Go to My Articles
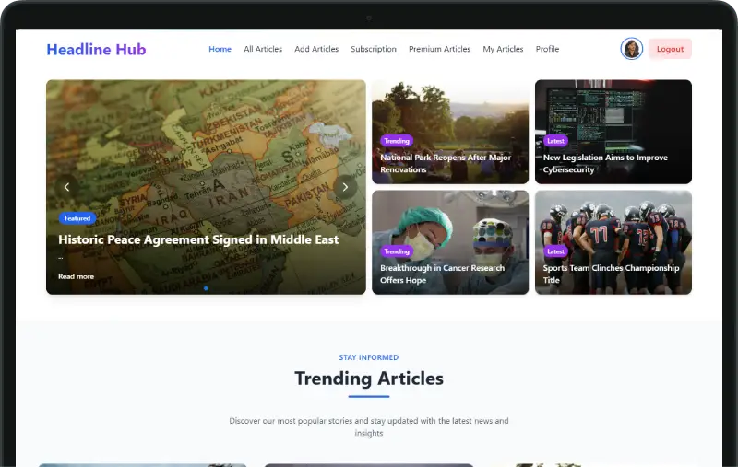738x467 pixels. 503,49
